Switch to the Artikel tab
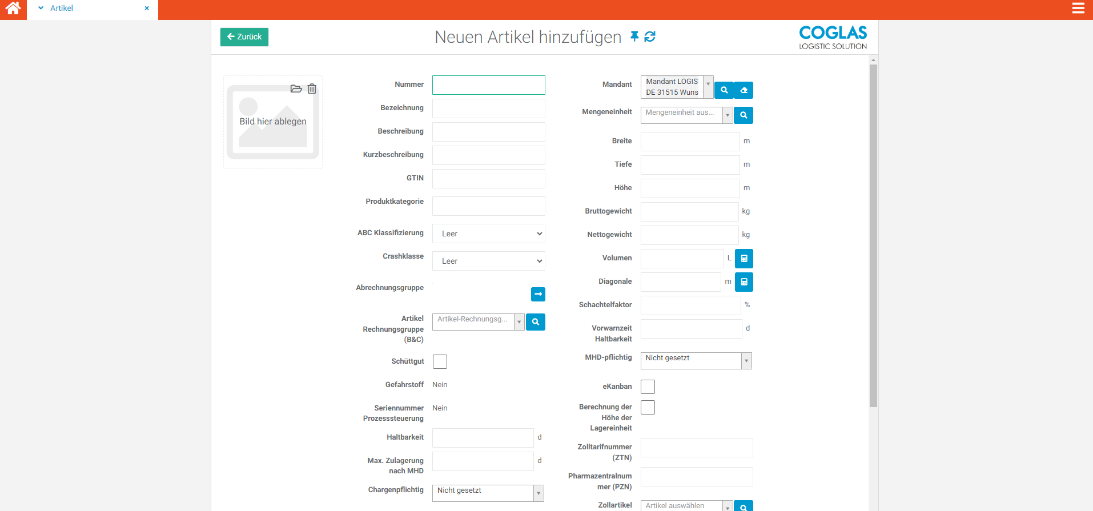Viewport: 1093px width, 511px height. [x=62, y=9]
